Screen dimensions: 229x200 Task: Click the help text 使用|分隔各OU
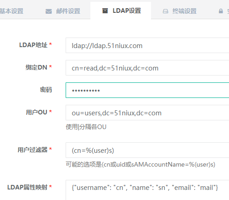(86, 127)
